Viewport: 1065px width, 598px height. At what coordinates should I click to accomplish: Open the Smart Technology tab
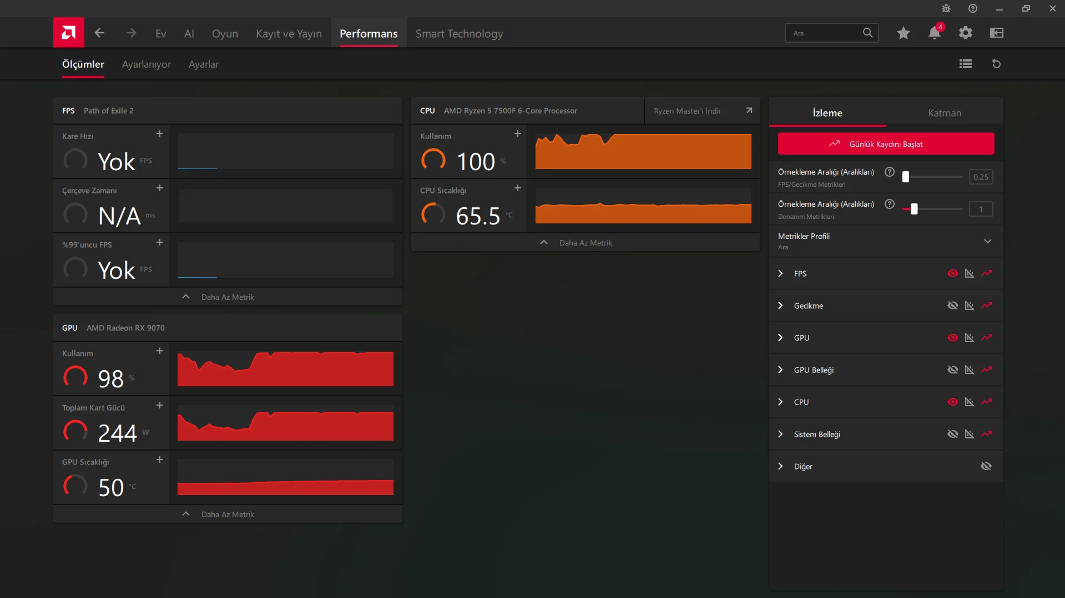(459, 34)
